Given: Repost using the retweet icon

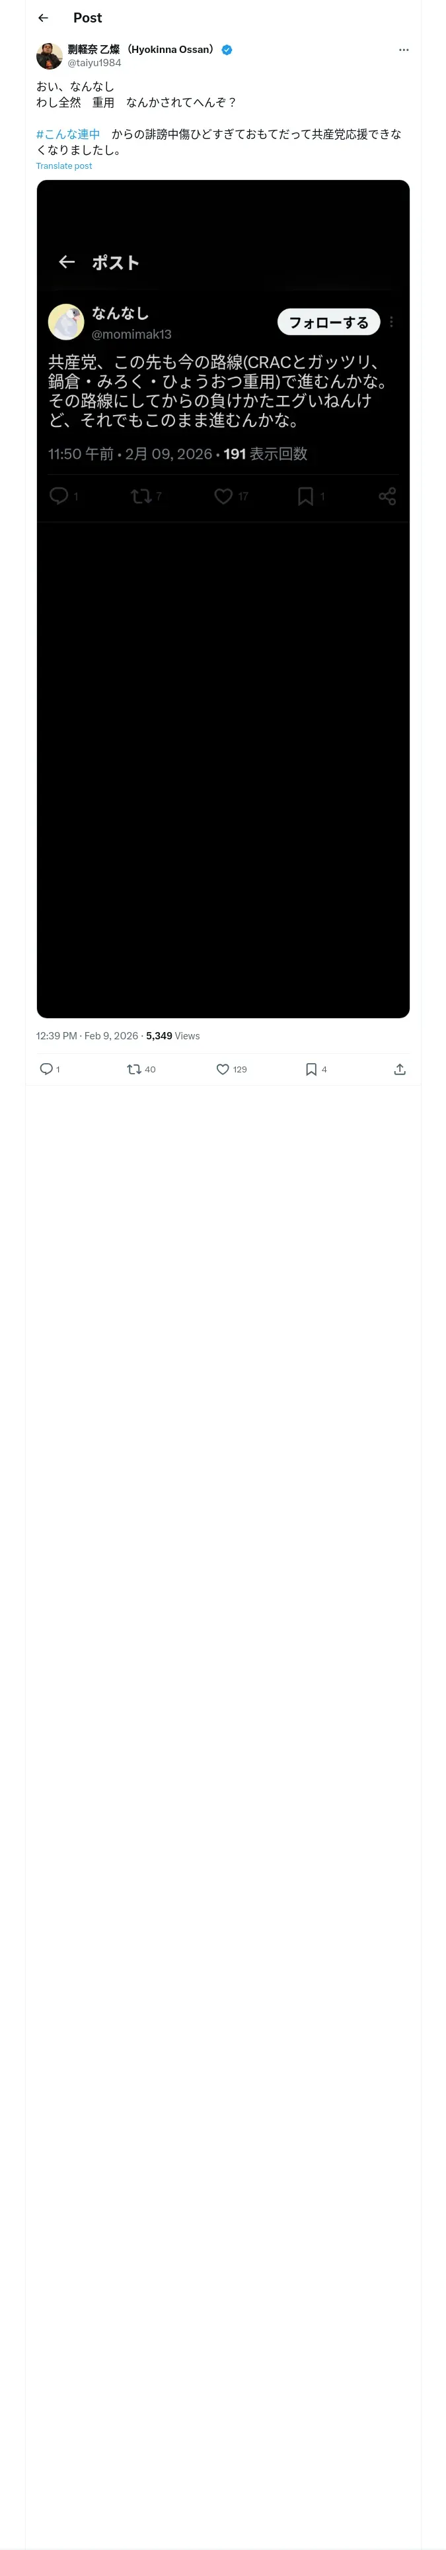Looking at the screenshot, I should point(133,1068).
